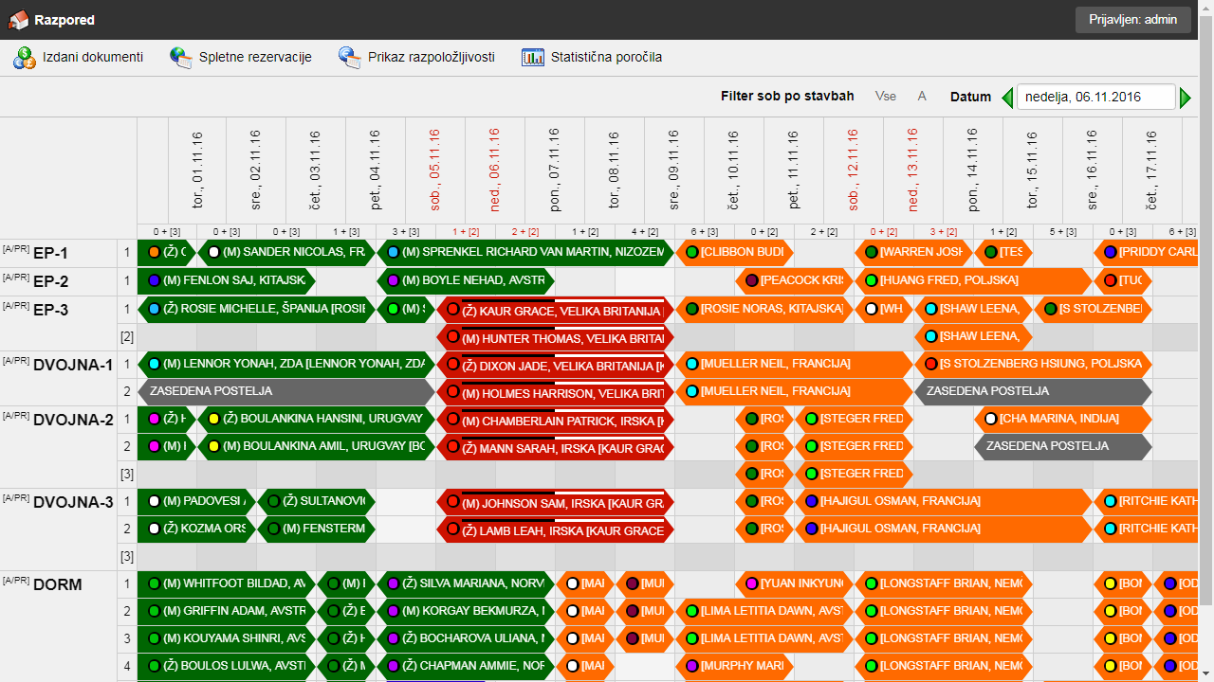Screen dimensions: 1214x682
Task: Click the Statistična poročila chart icon
Action: [533, 58]
